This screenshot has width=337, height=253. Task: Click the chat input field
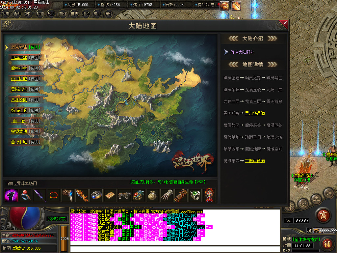pyautogui.click(x=175, y=248)
